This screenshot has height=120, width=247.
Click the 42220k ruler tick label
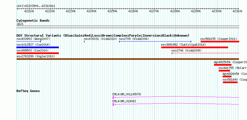[x=50, y=11]
